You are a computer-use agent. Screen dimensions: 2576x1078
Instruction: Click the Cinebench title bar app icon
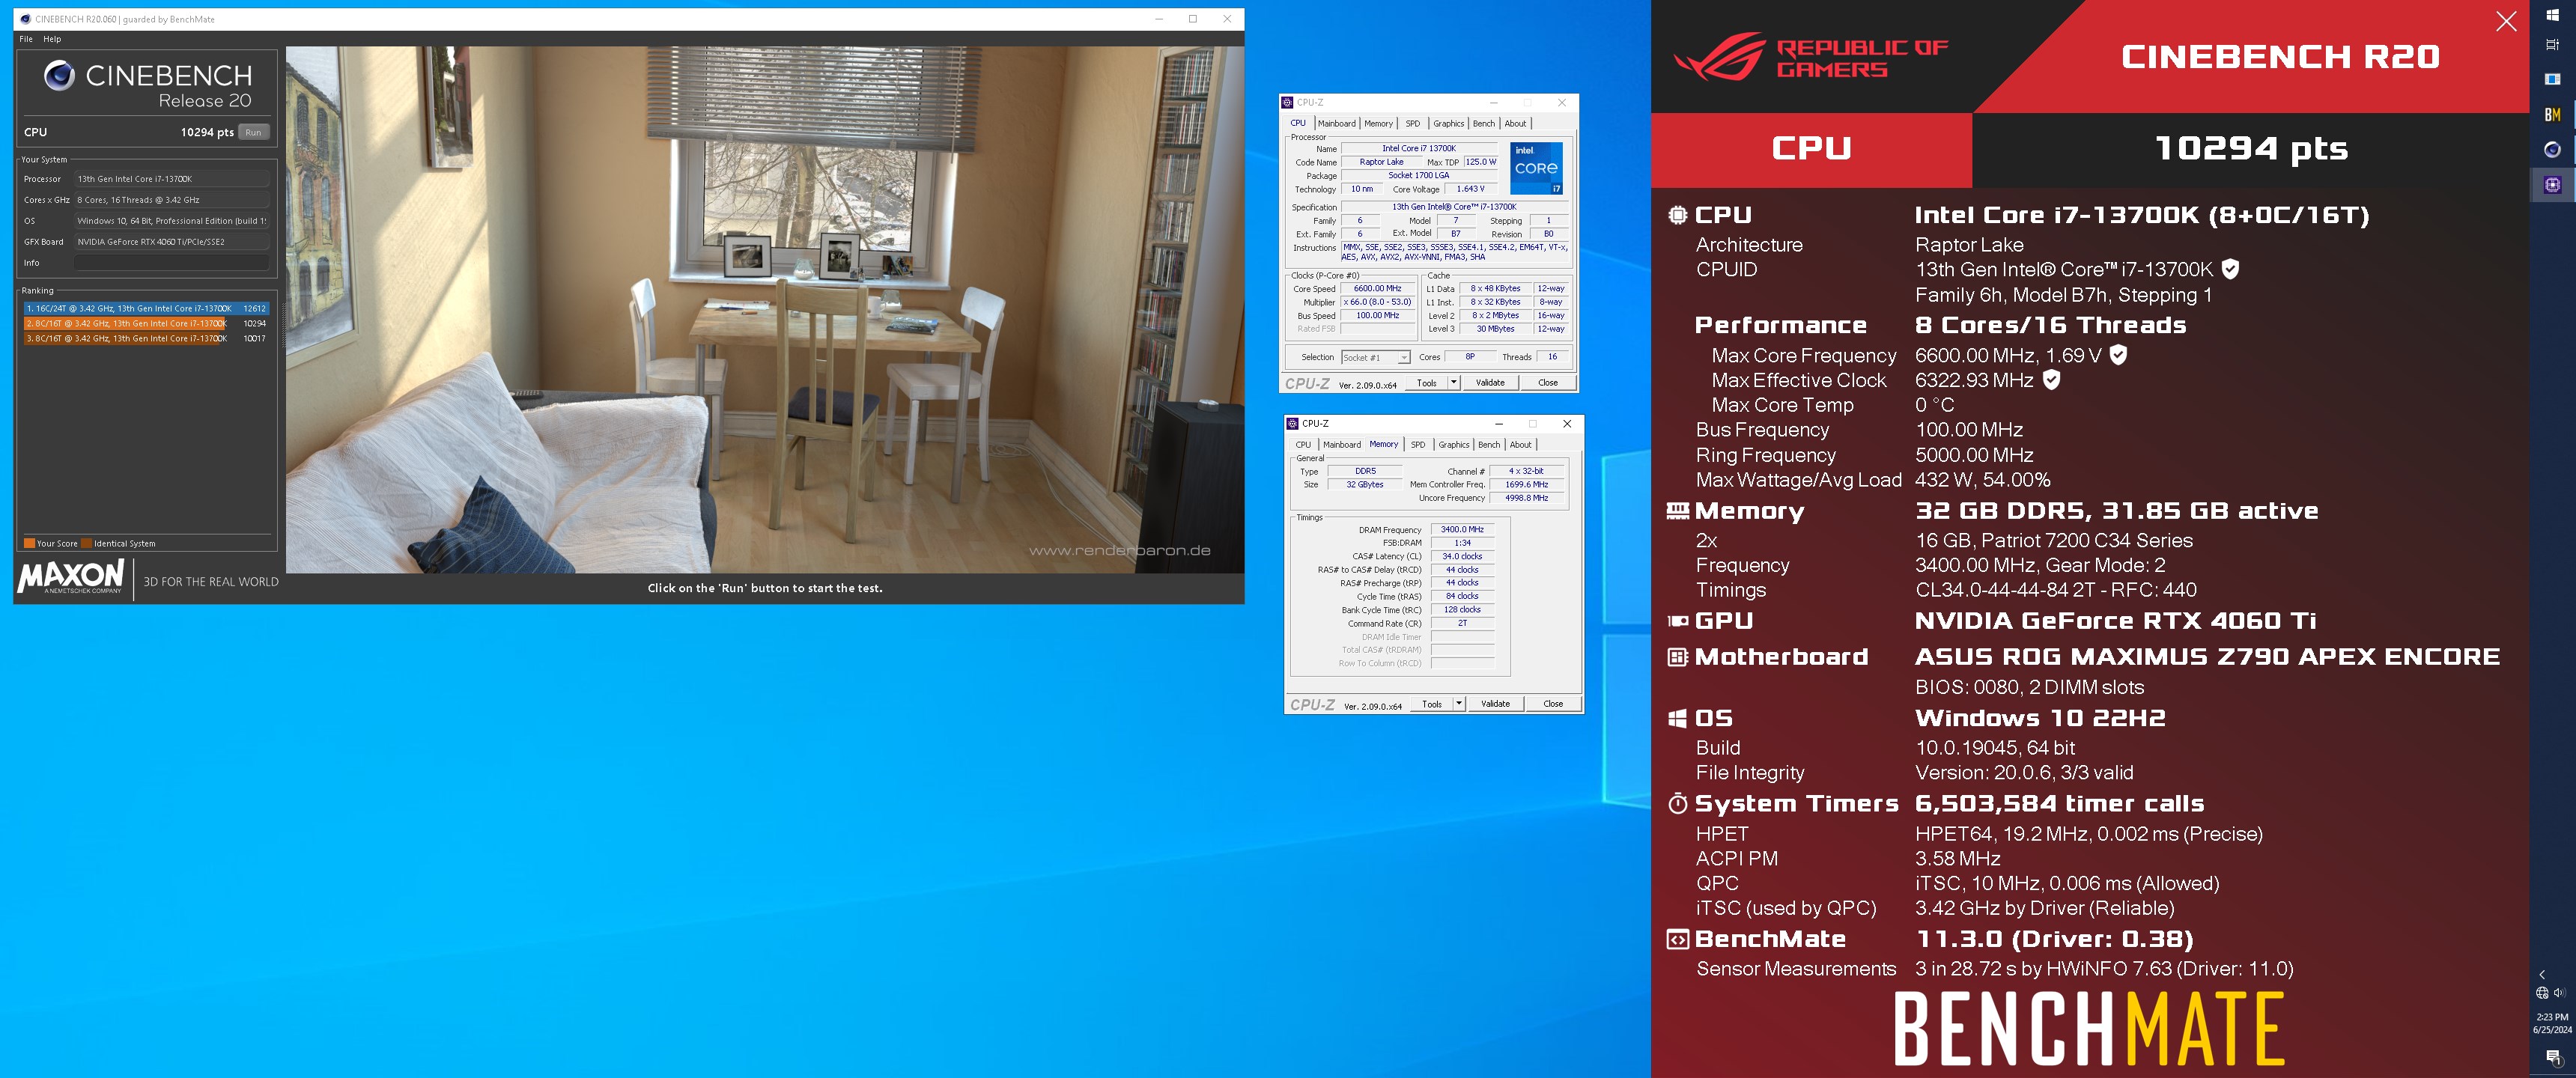click(x=25, y=19)
